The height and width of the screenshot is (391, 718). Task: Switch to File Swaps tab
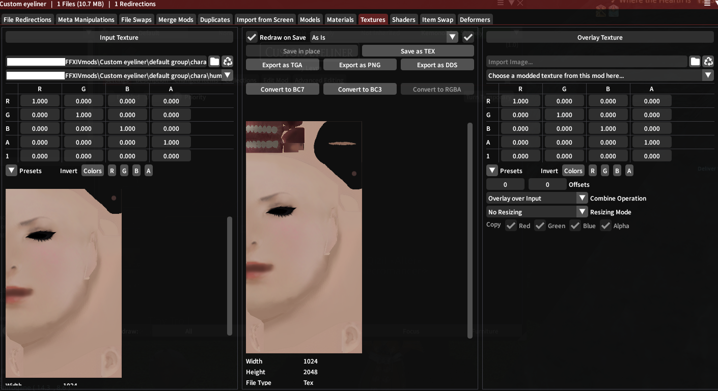point(136,19)
